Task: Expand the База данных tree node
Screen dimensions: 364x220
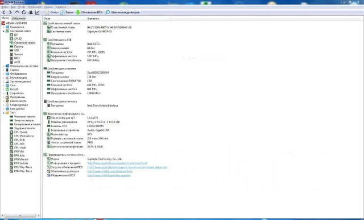Action: tap(3, 109)
